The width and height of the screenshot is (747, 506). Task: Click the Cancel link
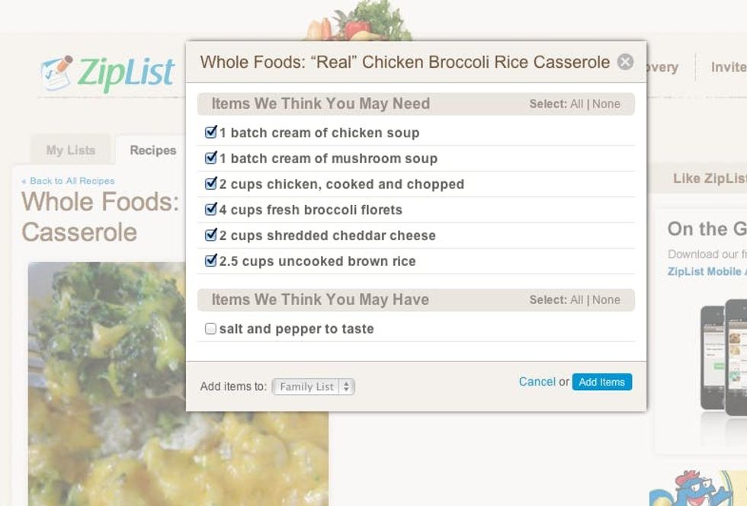537,382
